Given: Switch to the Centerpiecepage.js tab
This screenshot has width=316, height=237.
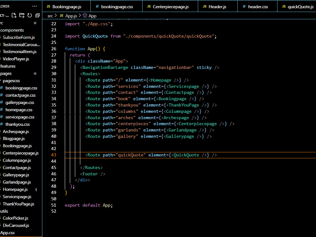Looking at the screenshot, I should (170, 6).
